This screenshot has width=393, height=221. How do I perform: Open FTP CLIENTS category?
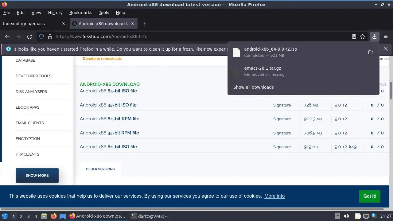coord(28,154)
